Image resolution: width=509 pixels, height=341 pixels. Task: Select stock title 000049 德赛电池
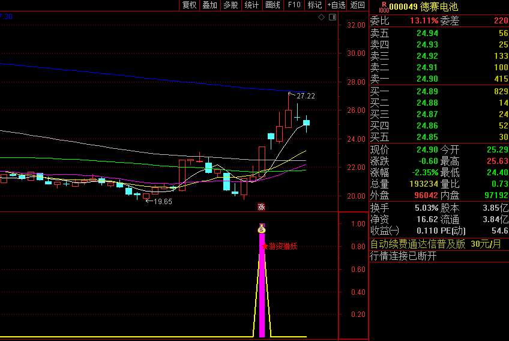pos(424,7)
